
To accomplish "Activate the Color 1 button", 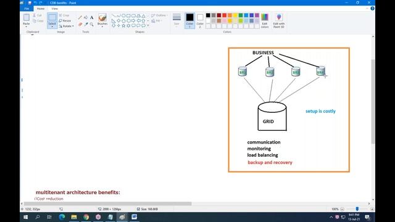I will 189,20.
